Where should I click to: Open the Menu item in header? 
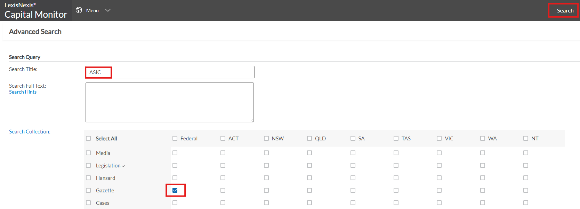pyautogui.click(x=92, y=10)
